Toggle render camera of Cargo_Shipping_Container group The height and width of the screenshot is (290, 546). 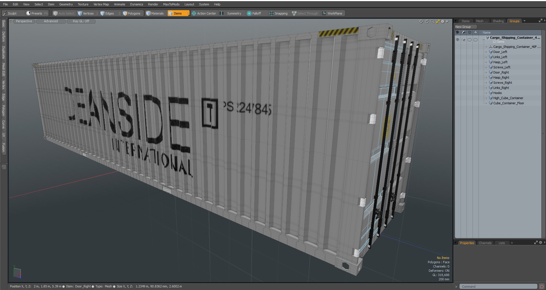pos(463,40)
